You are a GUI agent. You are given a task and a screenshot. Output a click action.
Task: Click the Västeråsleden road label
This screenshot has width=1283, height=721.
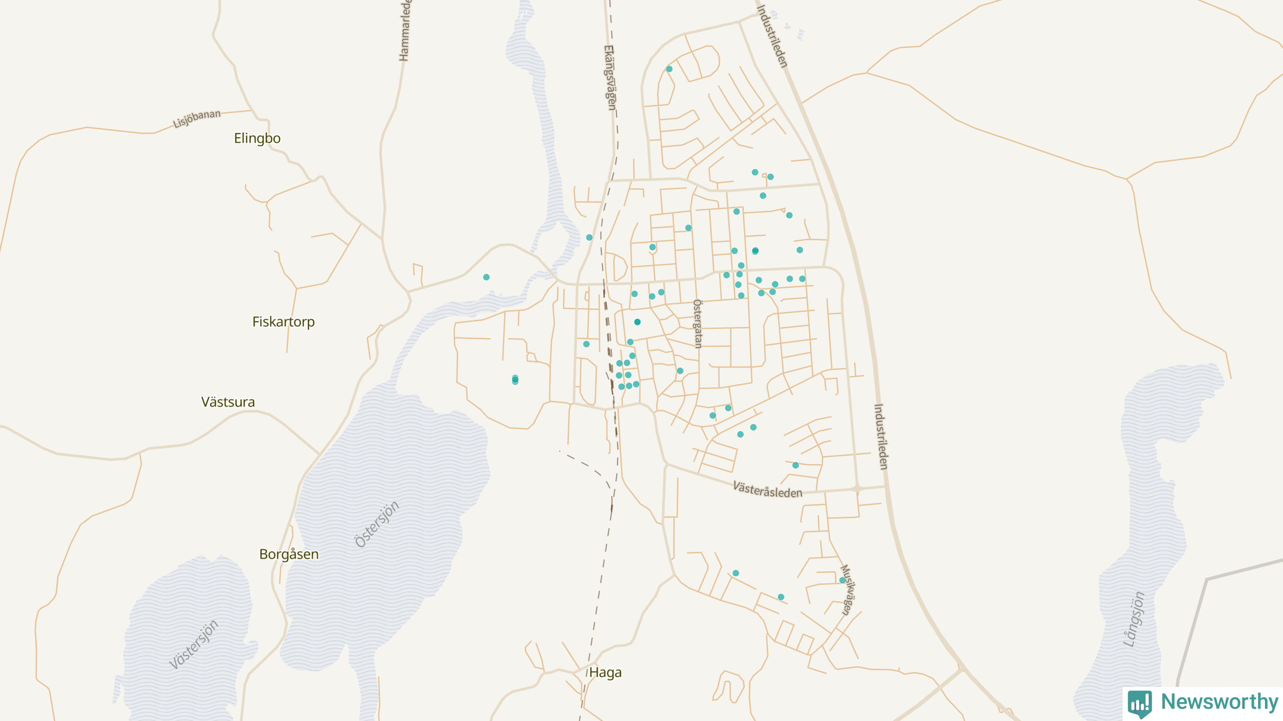click(x=767, y=490)
